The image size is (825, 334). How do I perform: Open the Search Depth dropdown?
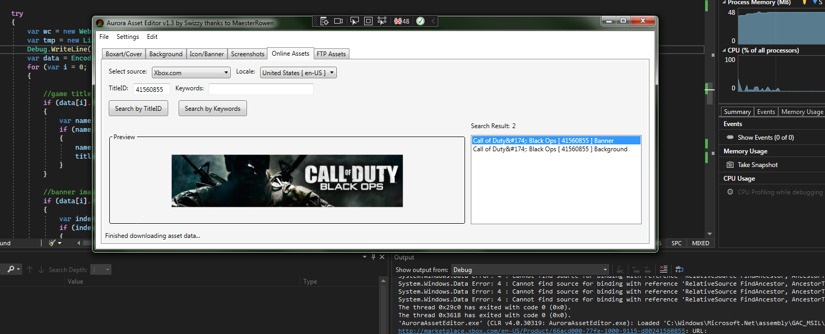[x=101, y=269]
